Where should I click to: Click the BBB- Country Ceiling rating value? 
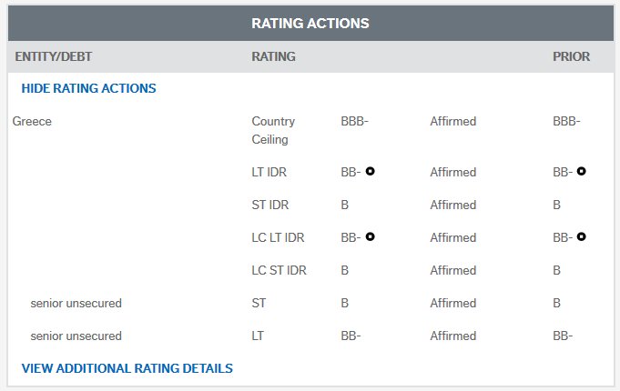(x=354, y=121)
